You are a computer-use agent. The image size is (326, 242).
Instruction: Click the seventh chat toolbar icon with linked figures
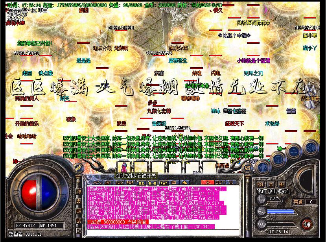point(163,183)
